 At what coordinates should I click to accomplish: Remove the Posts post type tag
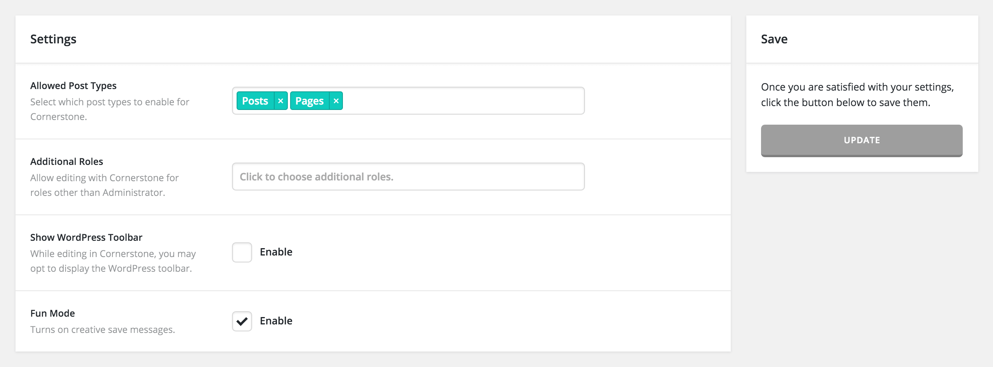coord(280,101)
